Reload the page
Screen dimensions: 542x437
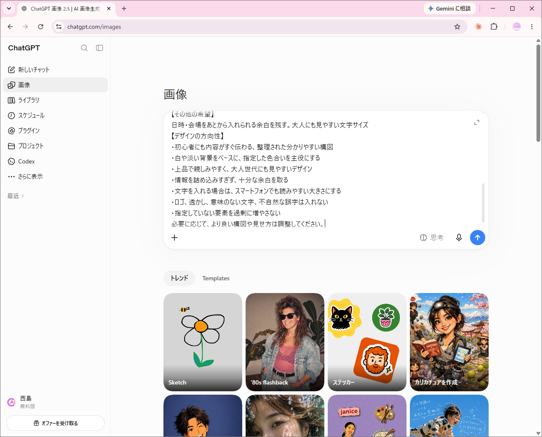tap(41, 27)
